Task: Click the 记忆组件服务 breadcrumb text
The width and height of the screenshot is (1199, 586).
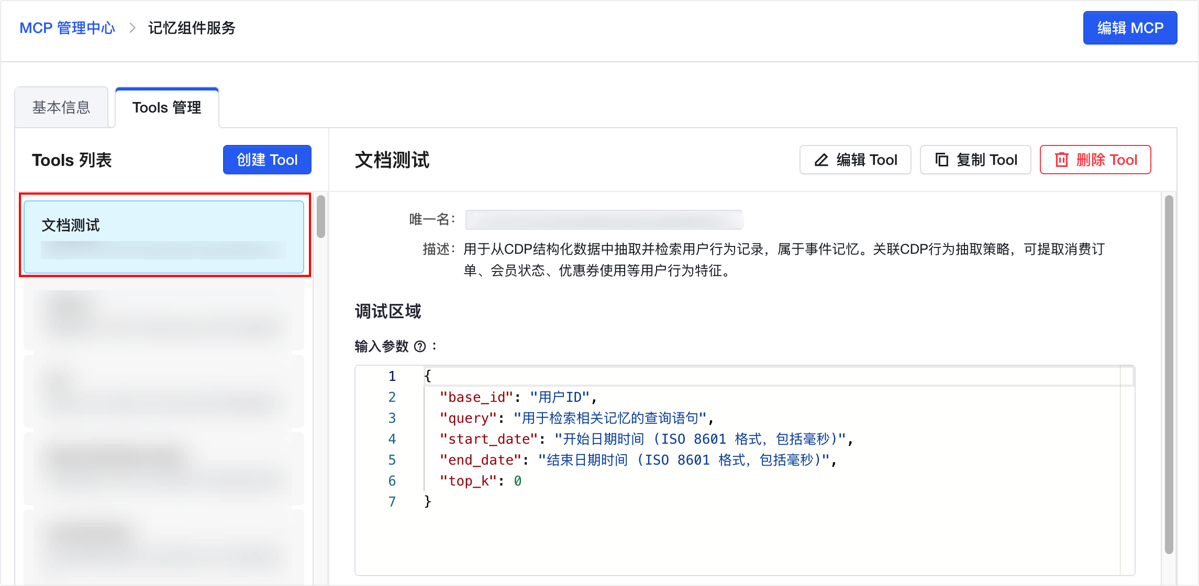Action: [x=192, y=28]
